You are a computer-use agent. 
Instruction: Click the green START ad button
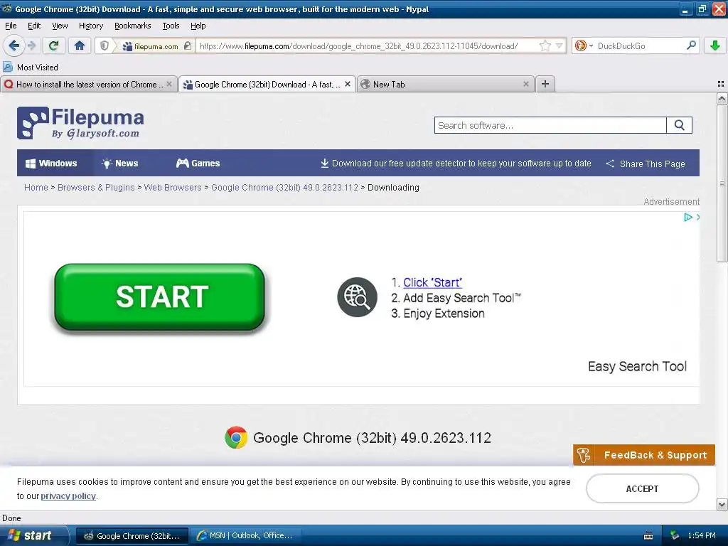[160, 297]
